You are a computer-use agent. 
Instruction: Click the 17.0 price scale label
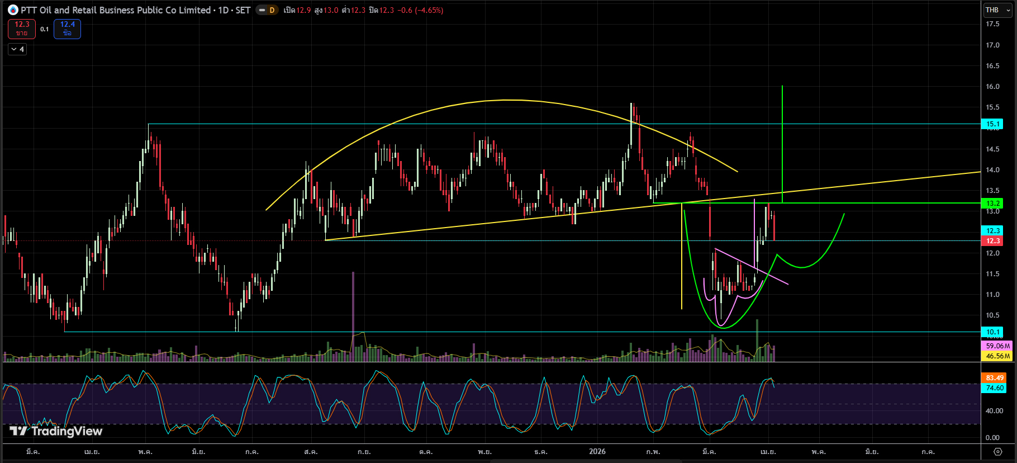coord(993,45)
